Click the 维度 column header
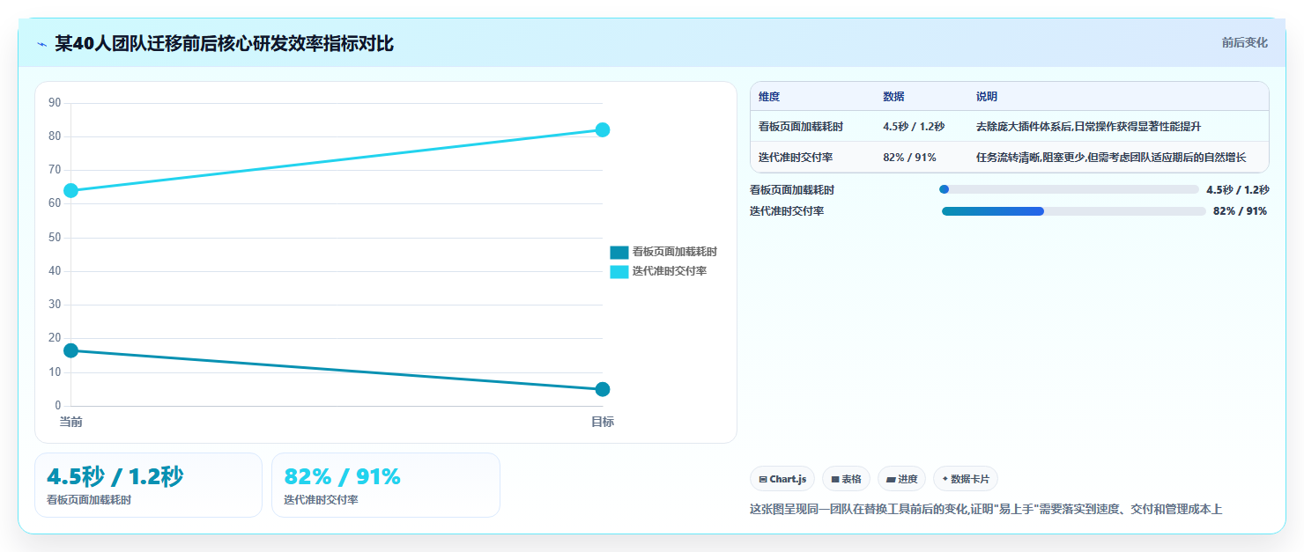The image size is (1304, 552). click(769, 97)
